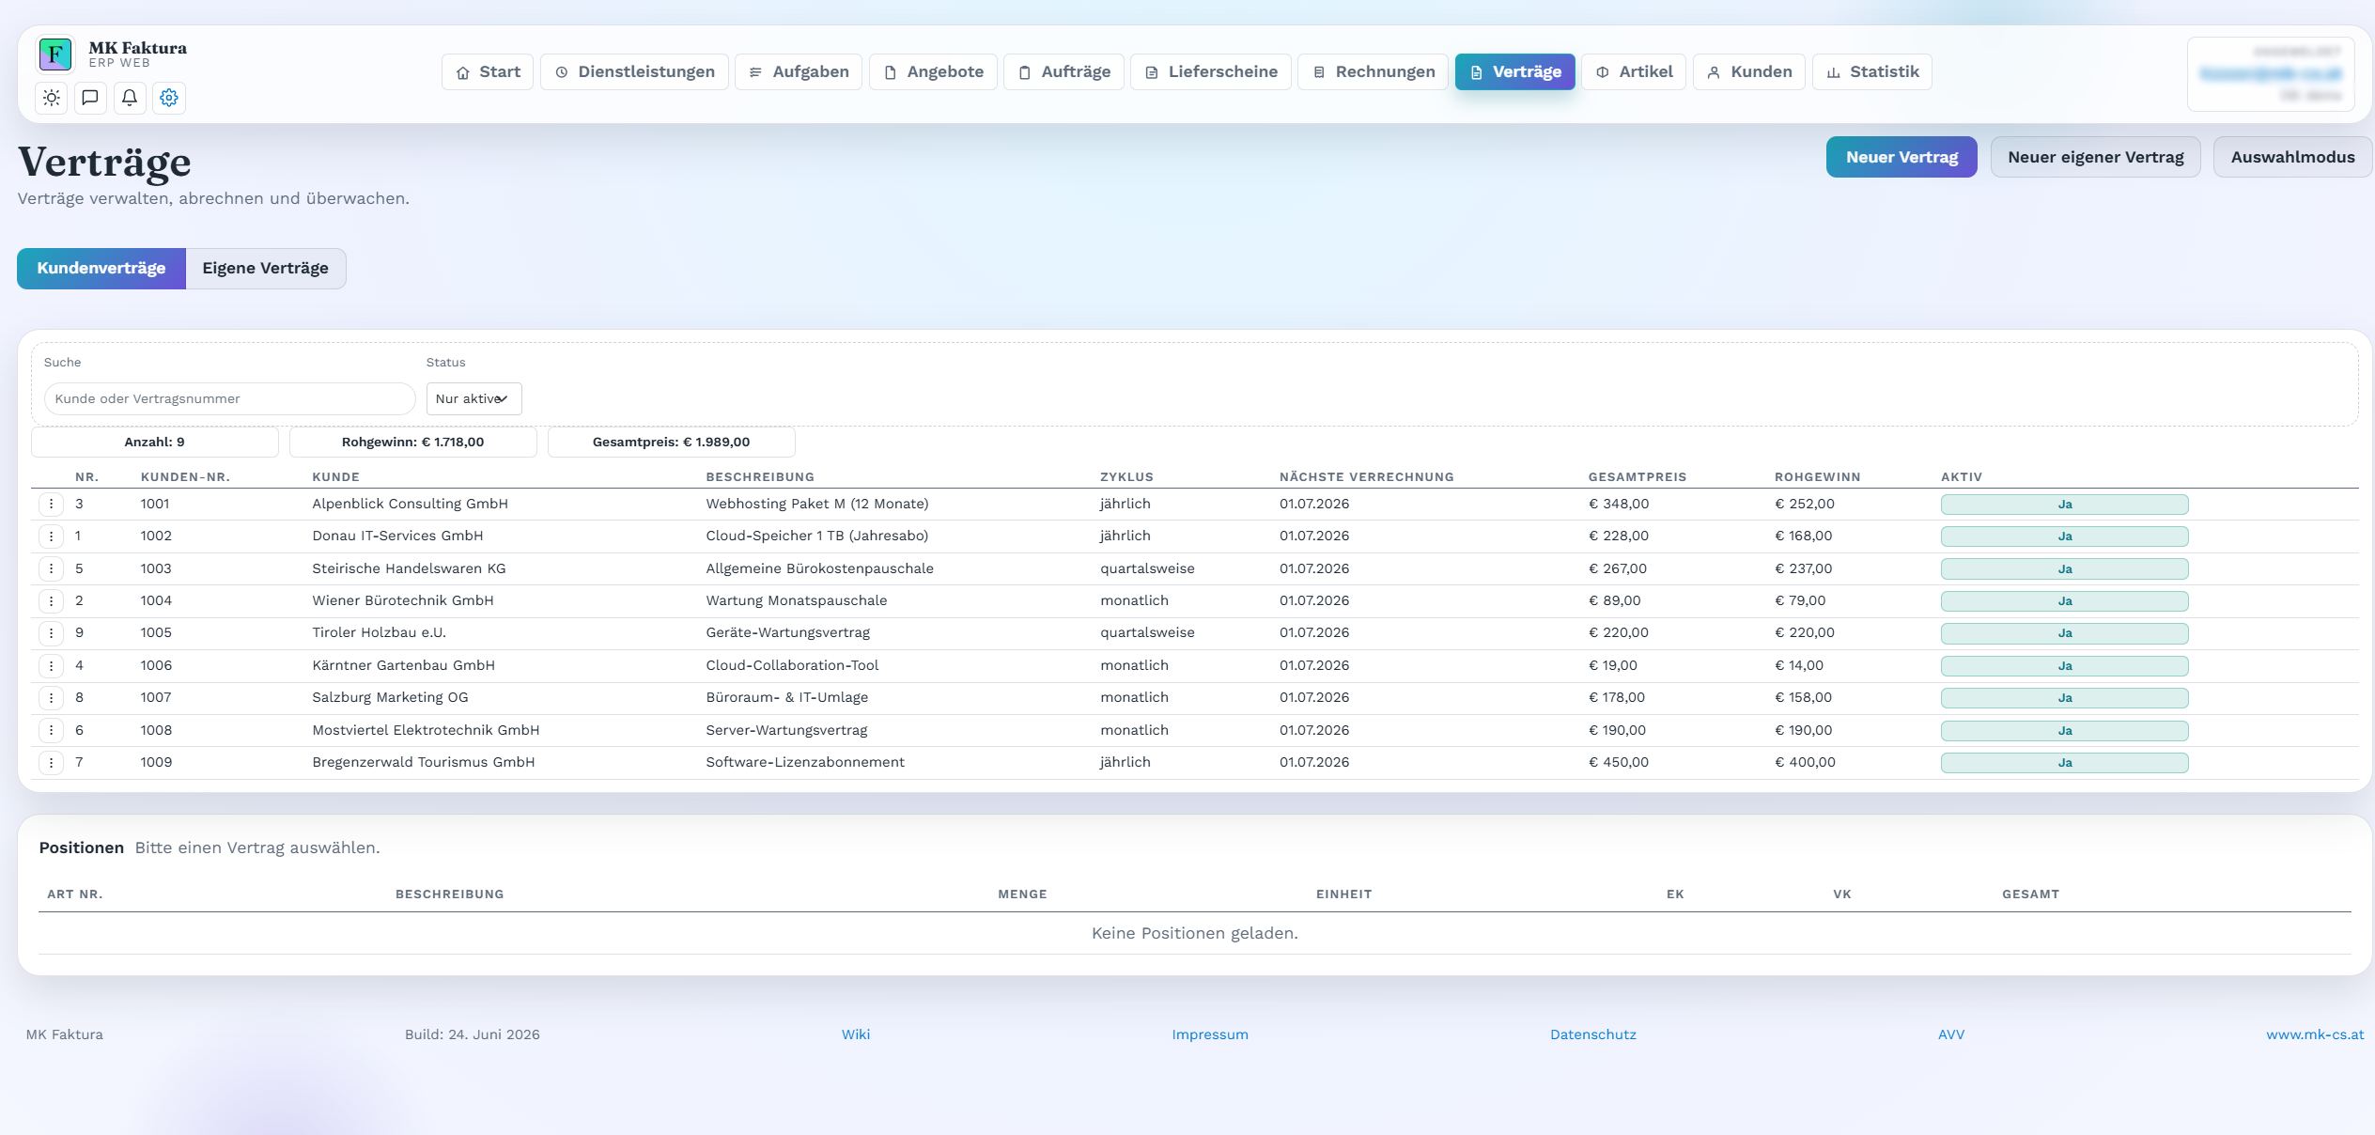Open row menu for Kärntner Gartenbau GmbH
Screen dimensions: 2375x1135
pos(51,666)
